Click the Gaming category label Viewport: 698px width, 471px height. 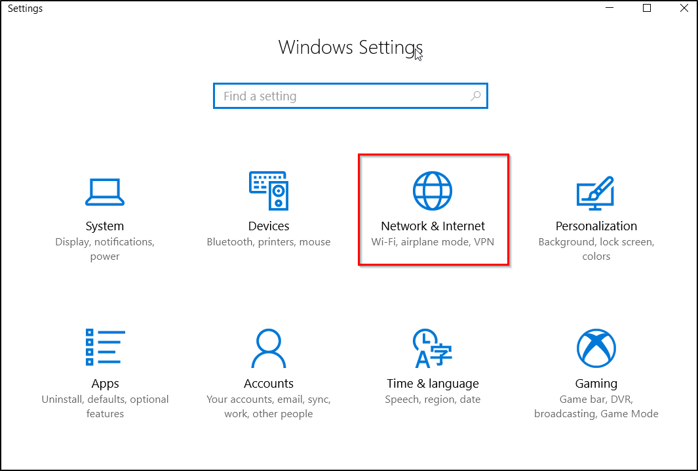click(596, 384)
